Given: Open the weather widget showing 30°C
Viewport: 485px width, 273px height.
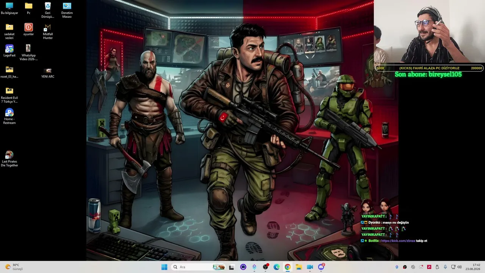Looking at the screenshot, I should coord(14,267).
